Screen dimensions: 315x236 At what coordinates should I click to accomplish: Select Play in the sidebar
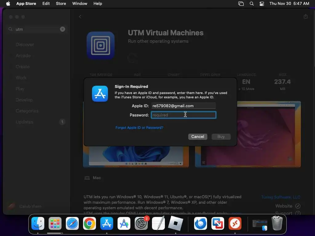coord(20,89)
